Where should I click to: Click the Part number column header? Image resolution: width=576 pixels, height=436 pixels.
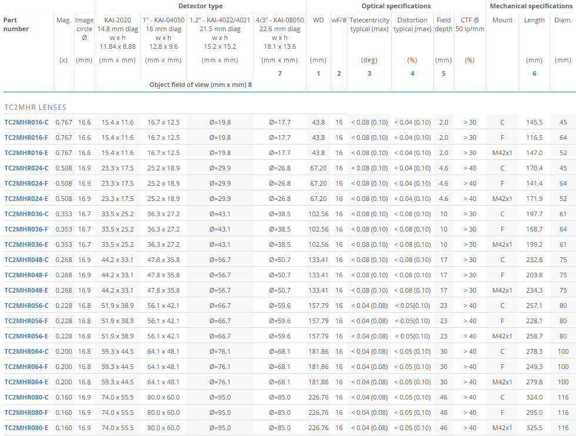point(16,24)
